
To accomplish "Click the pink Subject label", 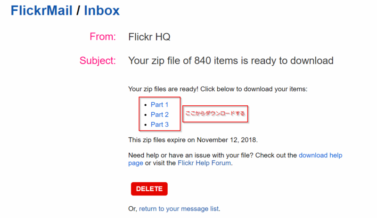I will [98, 61].
